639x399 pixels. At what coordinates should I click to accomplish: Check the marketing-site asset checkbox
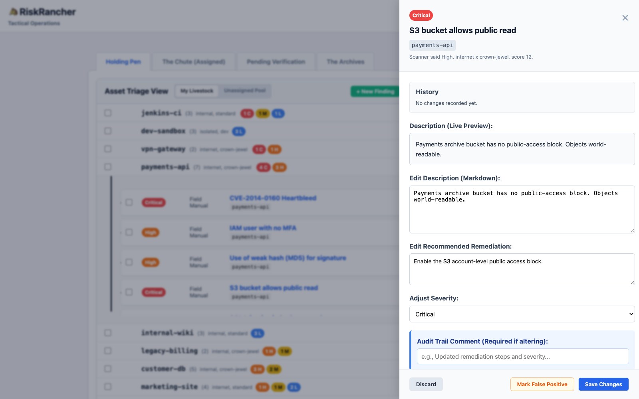pos(108,387)
